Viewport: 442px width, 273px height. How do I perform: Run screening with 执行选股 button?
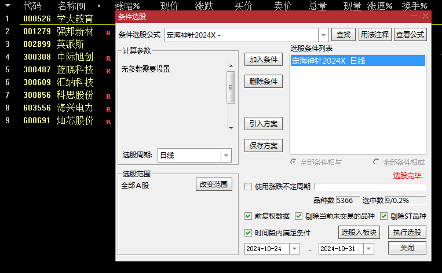pos(407,232)
